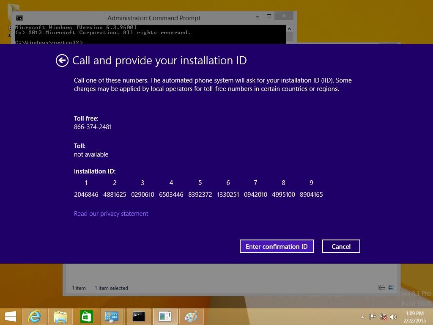
Task: Open the volume speaker tray icon
Action: [x=393, y=317]
